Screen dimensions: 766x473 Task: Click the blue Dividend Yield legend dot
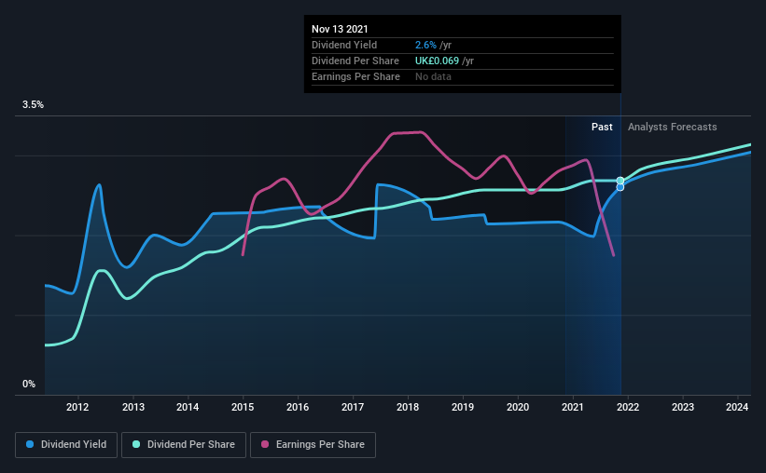[30, 444]
